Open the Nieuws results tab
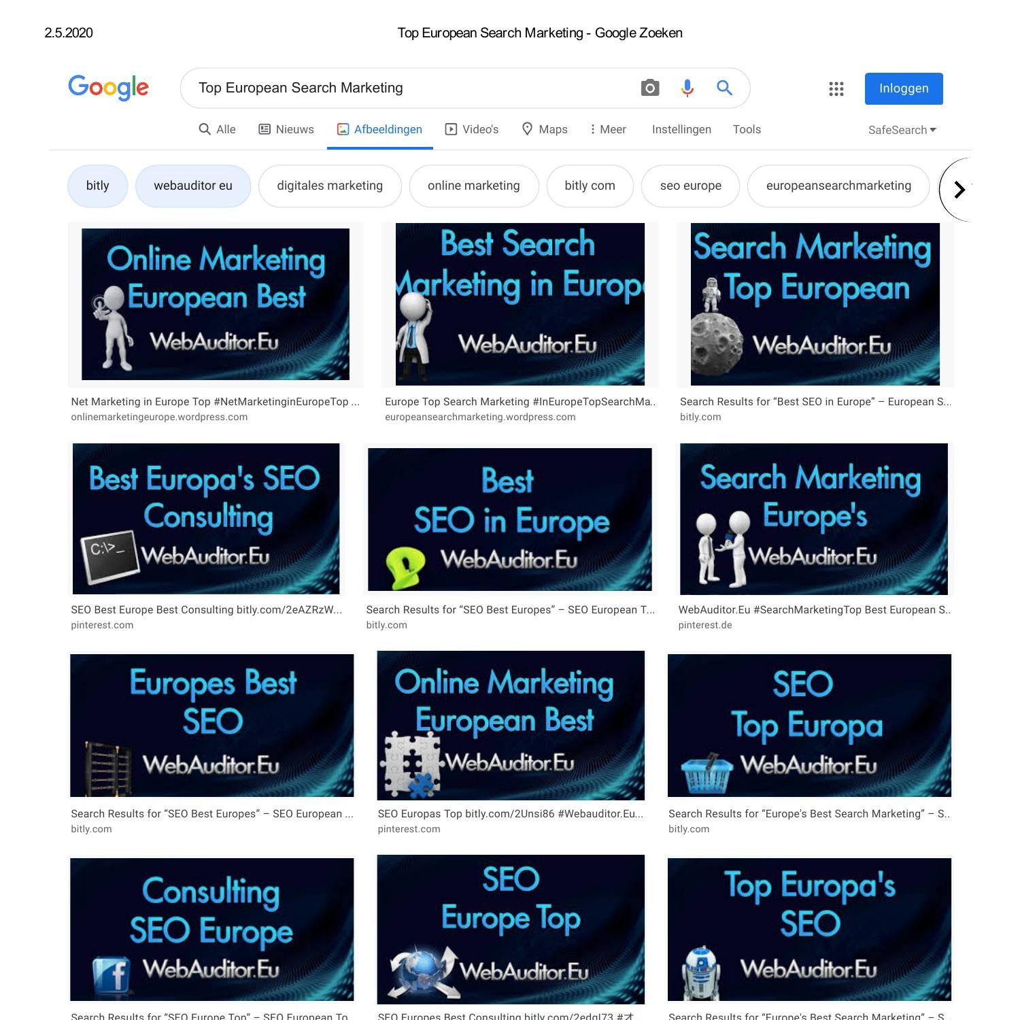The width and height of the screenshot is (1020, 1020). point(286,129)
